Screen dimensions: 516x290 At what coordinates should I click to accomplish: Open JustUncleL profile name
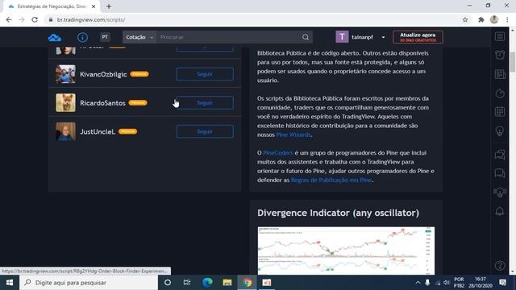coord(98,132)
